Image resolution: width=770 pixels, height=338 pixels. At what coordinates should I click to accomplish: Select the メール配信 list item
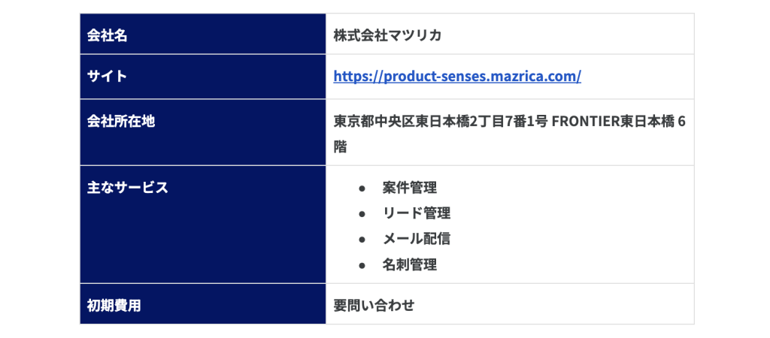tap(417, 240)
